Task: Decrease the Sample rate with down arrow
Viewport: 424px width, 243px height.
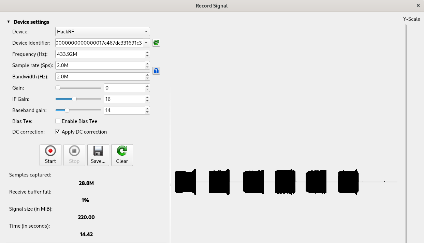Action: [x=147, y=67]
